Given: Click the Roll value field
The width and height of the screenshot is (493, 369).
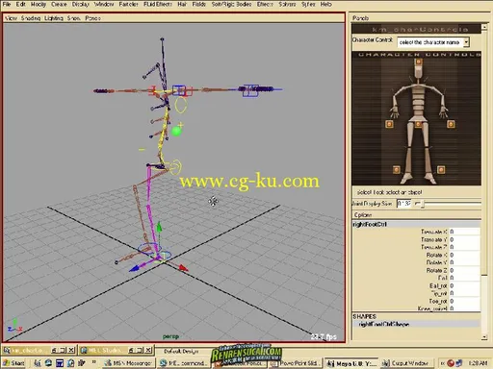Looking at the screenshot, I should click(464, 278).
